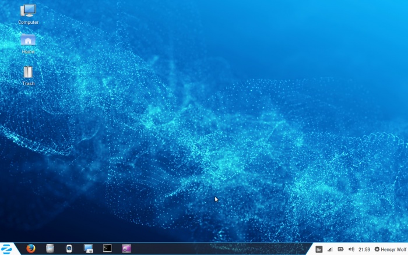Launch the monitor with camera taskbar icon
Image resolution: width=408 pixels, height=255 pixels.
tap(88, 249)
